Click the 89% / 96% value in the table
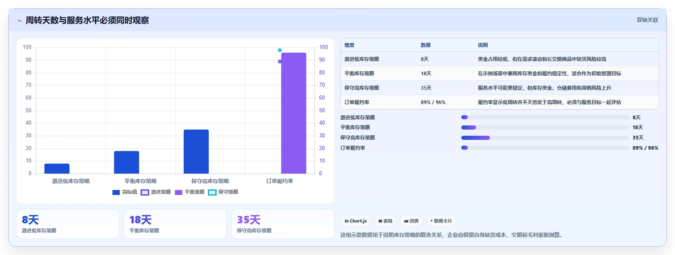 pos(433,102)
